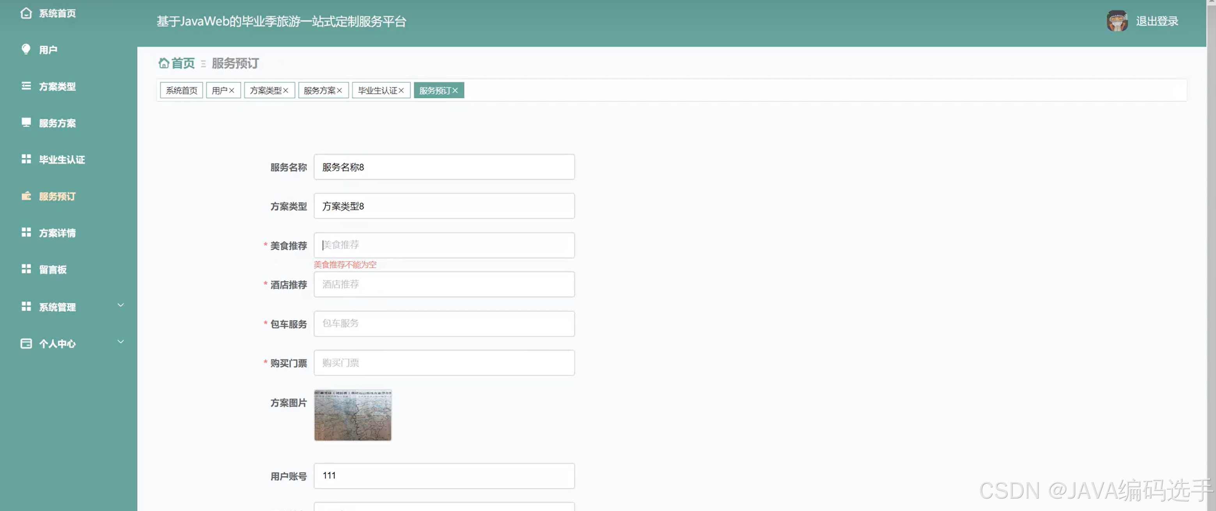The image size is (1216, 511).
Task: Close the 方案类型 tab
Action: [x=285, y=90]
